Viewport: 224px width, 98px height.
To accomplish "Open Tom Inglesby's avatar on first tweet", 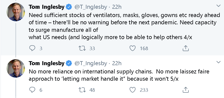I will (16, 12).
